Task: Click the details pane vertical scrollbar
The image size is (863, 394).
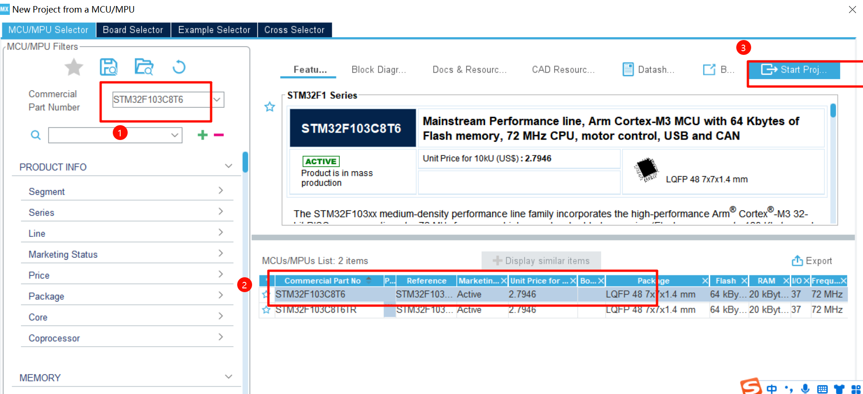Action: [833, 111]
